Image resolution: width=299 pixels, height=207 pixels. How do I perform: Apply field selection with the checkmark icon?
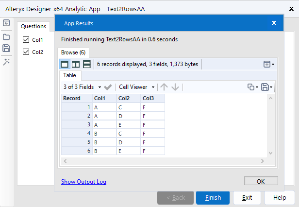coord(108,87)
